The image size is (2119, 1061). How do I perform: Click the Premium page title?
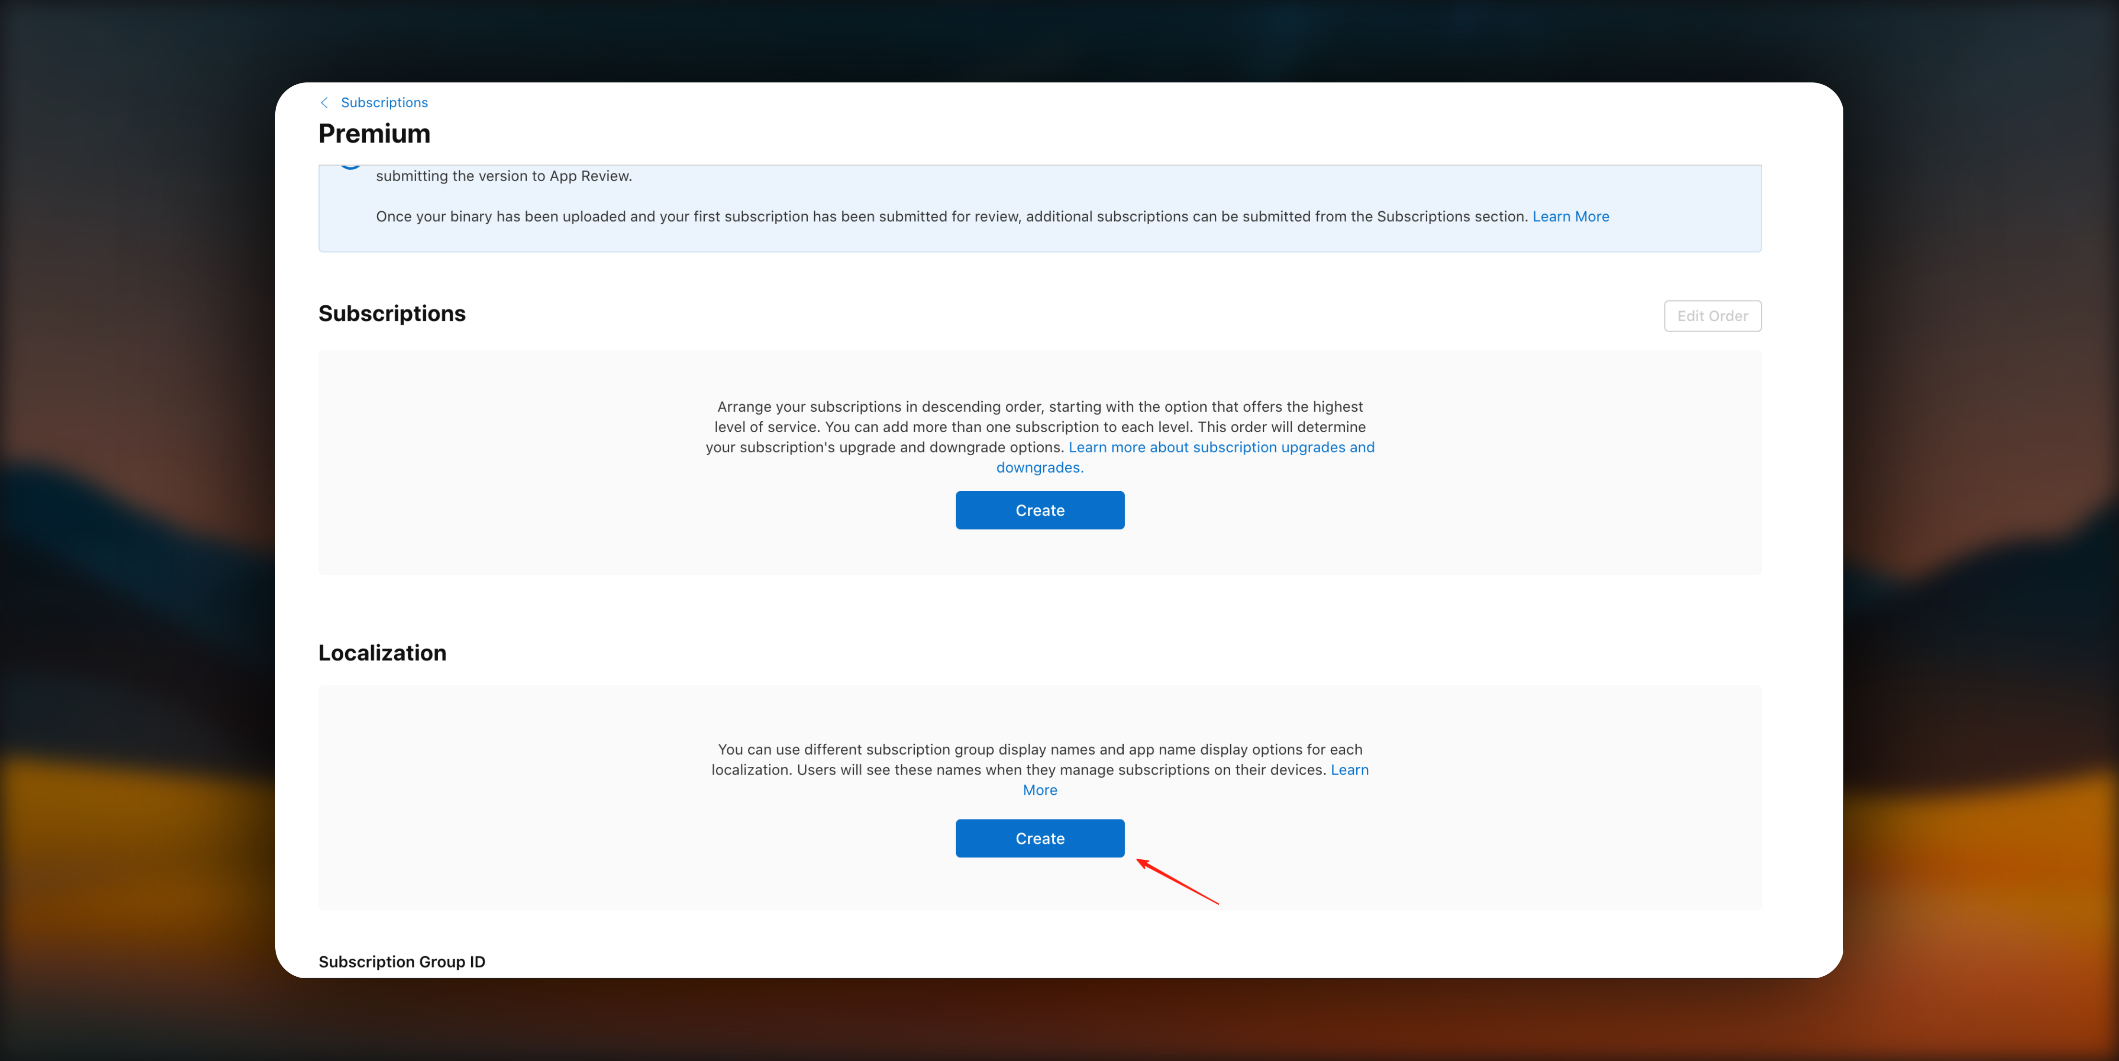(374, 134)
